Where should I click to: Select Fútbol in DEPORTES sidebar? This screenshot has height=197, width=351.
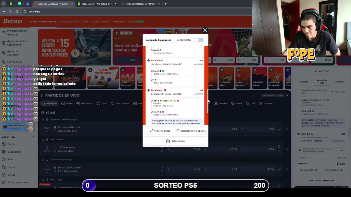tap(11, 144)
